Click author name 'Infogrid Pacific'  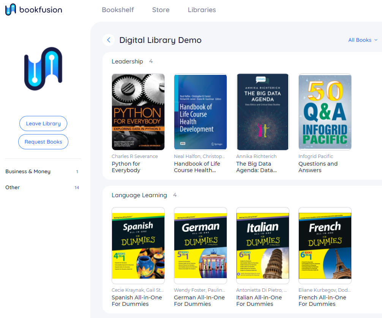(x=316, y=156)
